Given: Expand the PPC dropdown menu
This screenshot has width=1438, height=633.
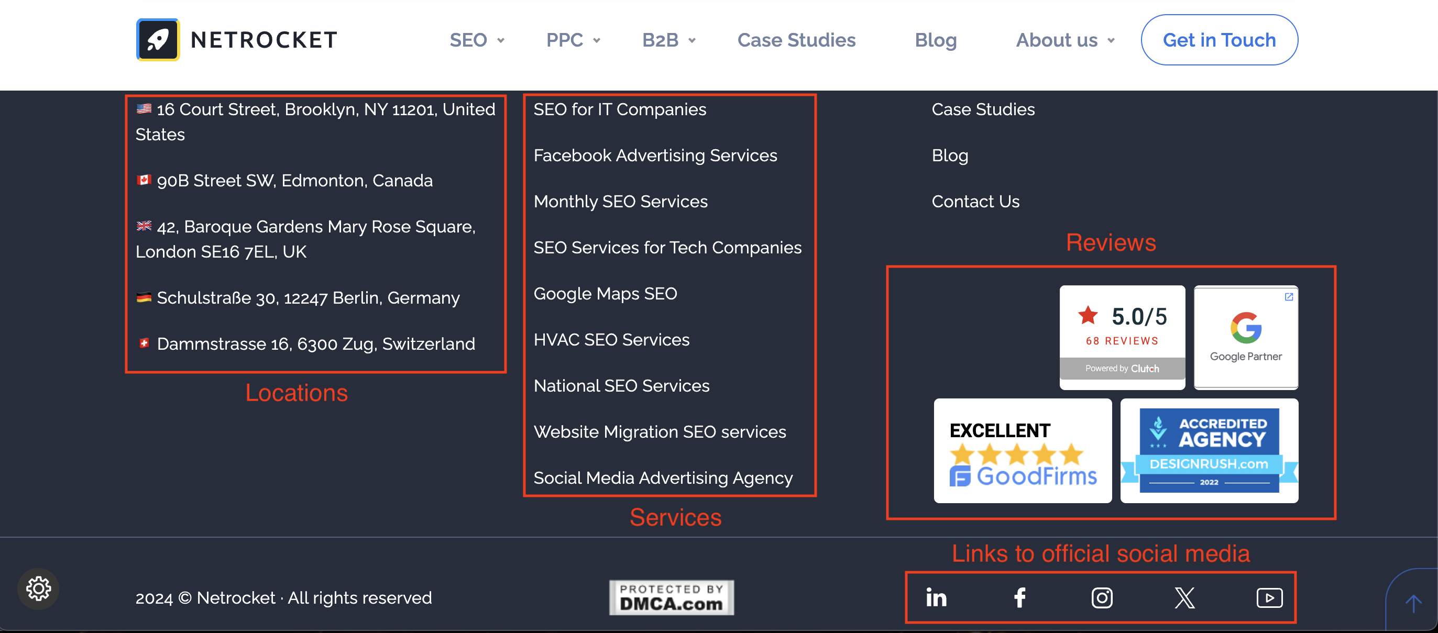Looking at the screenshot, I should [573, 40].
